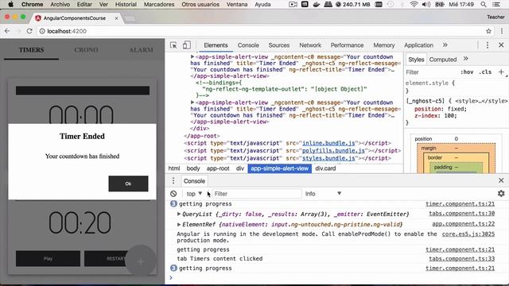Select the Console drawer tab

coord(194,181)
